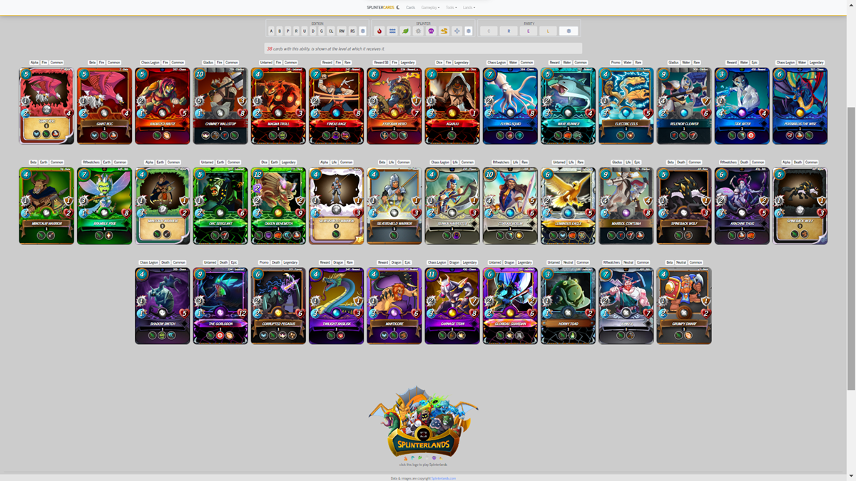856x481 pixels.
Task: Open the Carnage Titan card
Action: point(452,305)
